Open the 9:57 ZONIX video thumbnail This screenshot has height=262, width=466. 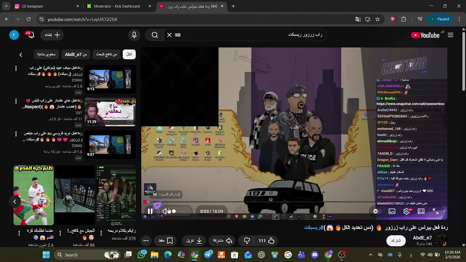(110, 144)
